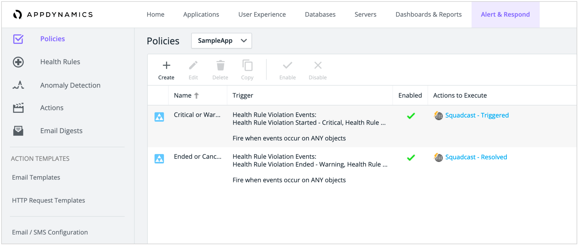This screenshot has width=578, height=245.
Task: Open Email / SMS Configuration
Action: pos(50,232)
